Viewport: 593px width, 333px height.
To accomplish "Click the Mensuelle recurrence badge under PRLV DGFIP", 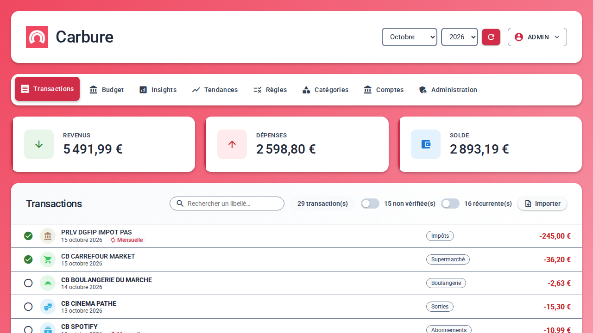I will 127,240.
